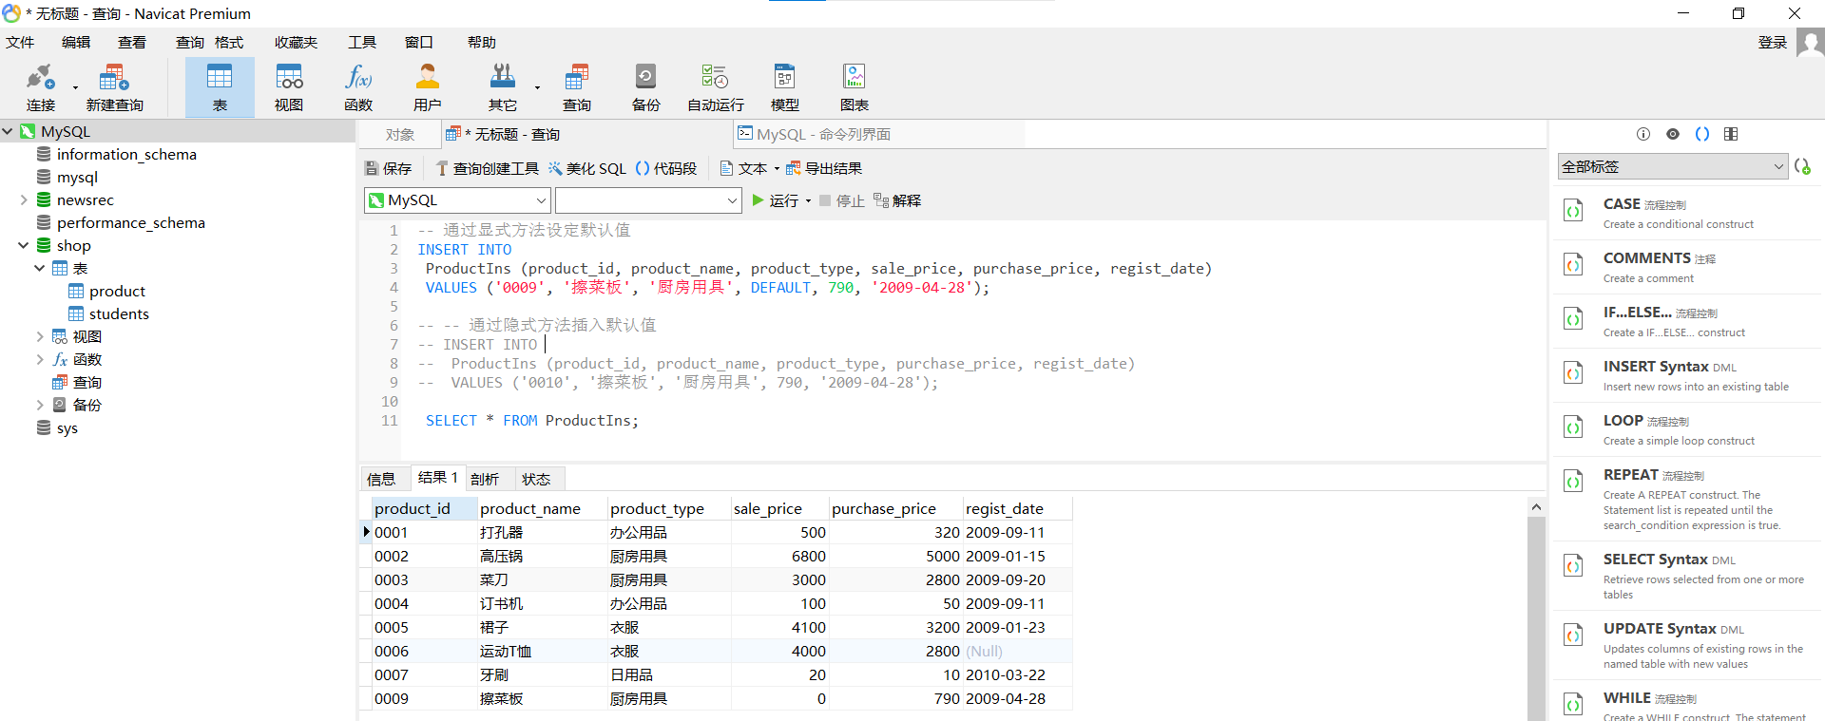
Task: Switch to MySQL - 命令列界面 tab
Action: click(816, 134)
